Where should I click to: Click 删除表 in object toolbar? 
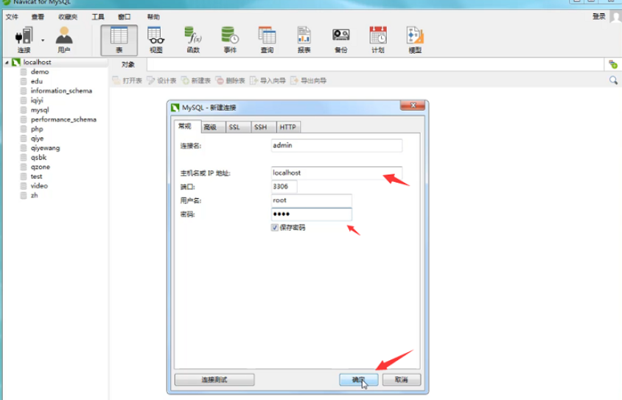click(231, 80)
